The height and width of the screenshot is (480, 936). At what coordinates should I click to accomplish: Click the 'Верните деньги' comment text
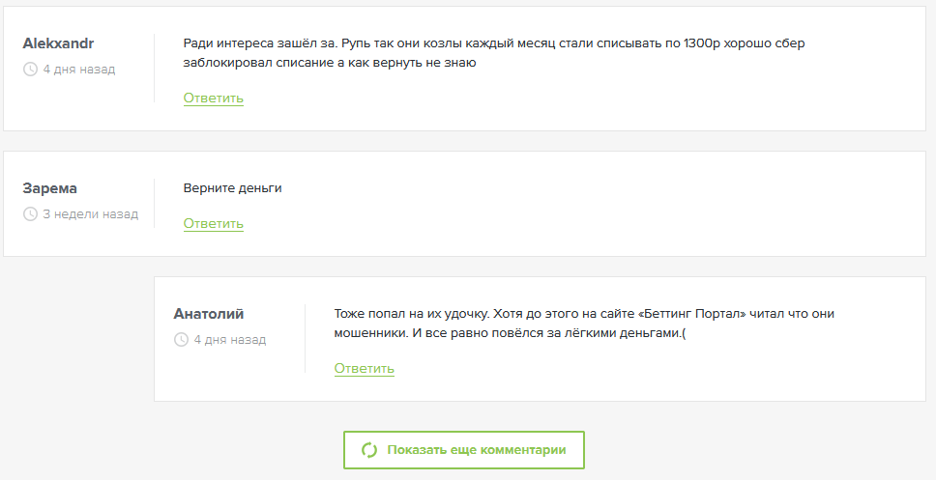[x=232, y=188]
